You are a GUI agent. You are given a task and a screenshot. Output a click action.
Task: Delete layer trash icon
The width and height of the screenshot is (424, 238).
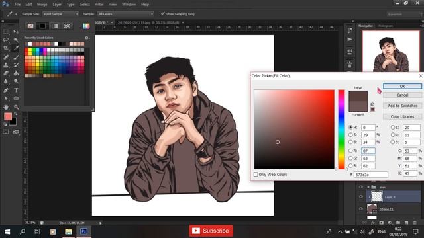(x=415, y=223)
